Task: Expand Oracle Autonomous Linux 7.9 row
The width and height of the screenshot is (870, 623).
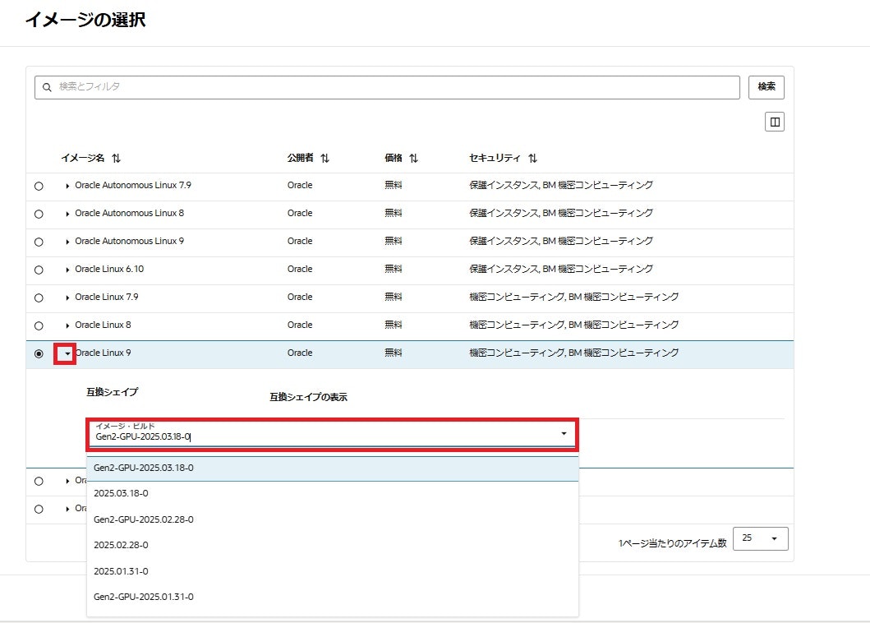Action: click(x=67, y=186)
